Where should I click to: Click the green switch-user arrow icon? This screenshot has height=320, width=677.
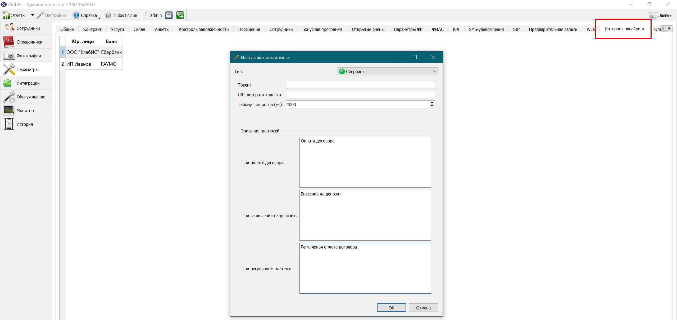pyautogui.click(x=180, y=15)
